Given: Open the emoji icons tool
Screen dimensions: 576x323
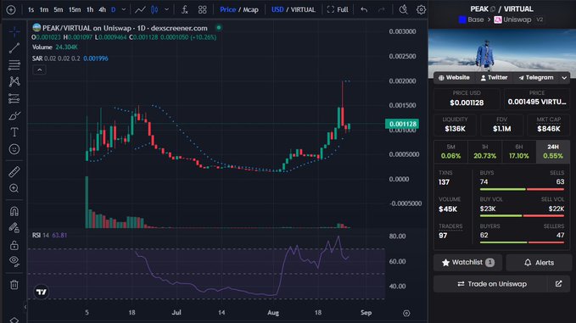Looking at the screenshot, I should pyautogui.click(x=14, y=149).
